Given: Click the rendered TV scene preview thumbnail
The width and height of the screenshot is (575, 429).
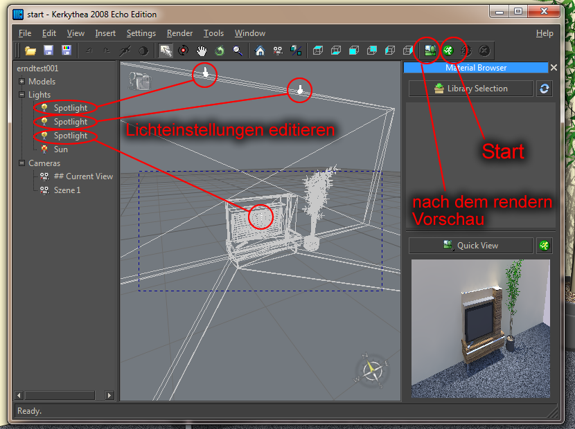Looking at the screenshot, I should coord(480,329).
